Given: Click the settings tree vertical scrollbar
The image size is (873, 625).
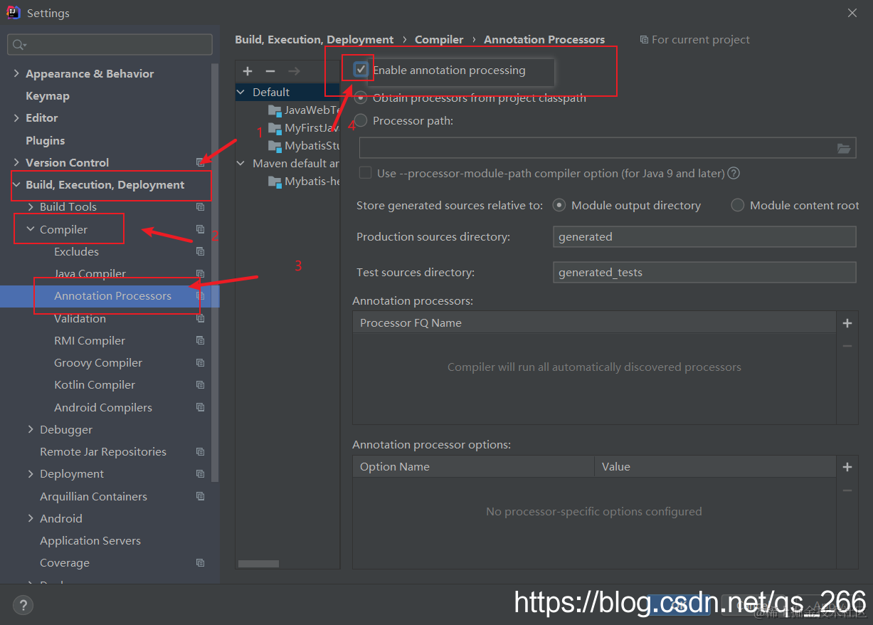Looking at the screenshot, I should pyautogui.click(x=216, y=273).
